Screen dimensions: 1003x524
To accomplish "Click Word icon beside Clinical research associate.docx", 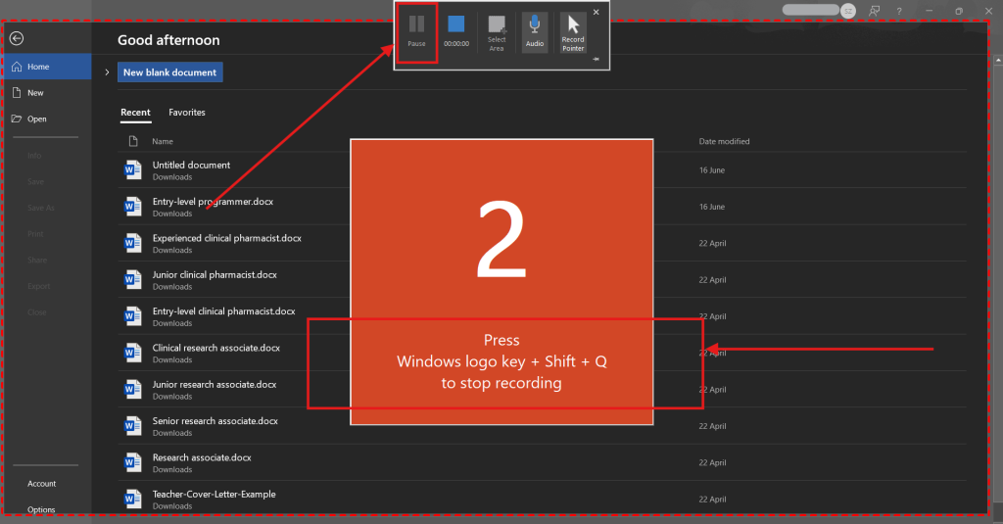I will click(132, 353).
